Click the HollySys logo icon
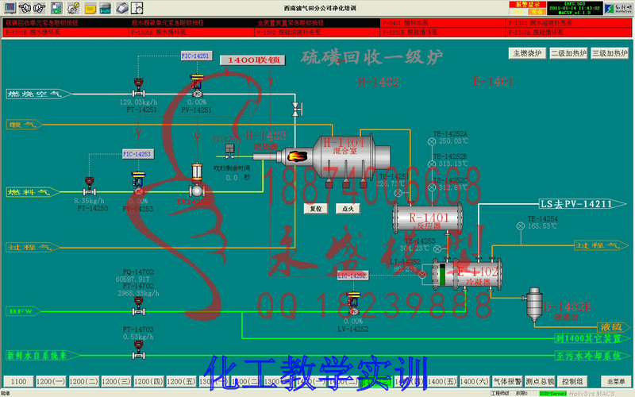This screenshot has width=635, height=397. (x=618, y=8)
